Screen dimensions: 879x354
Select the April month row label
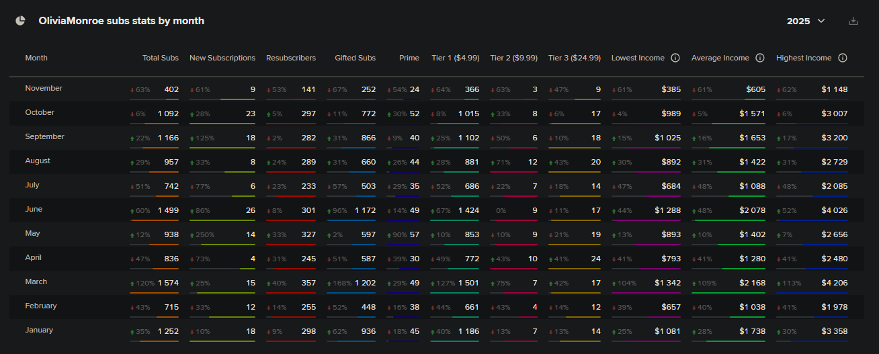[33, 257]
